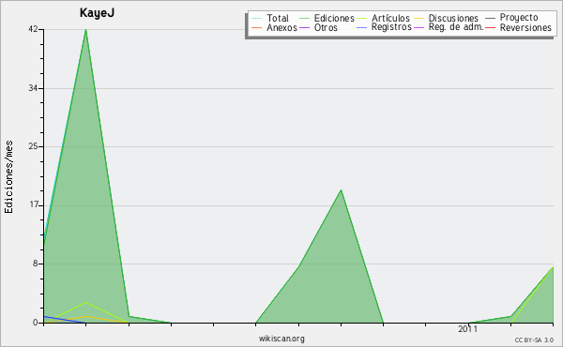Click the middle green peak near 19
The width and height of the screenshot is (563, 347).
coord(341,190)
